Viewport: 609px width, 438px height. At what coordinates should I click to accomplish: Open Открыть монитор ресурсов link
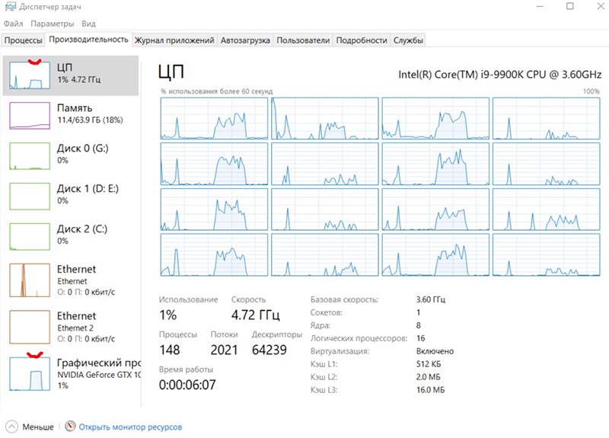point(130,427)
